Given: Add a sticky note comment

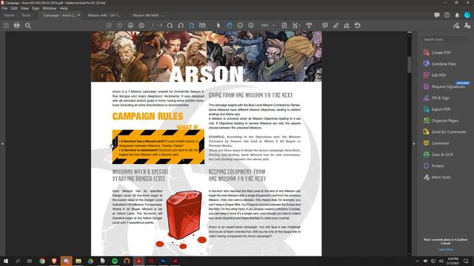Looking at the screenshot, I should (325, 26).
